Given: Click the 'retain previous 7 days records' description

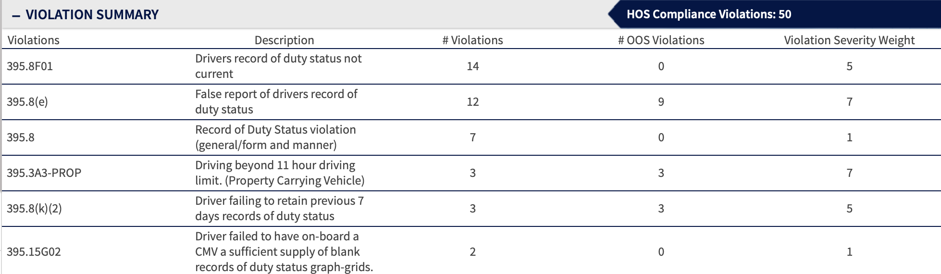Looking at the screenshot, I should [279, 209].
